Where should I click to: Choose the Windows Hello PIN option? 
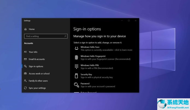[x=94, y=67]
